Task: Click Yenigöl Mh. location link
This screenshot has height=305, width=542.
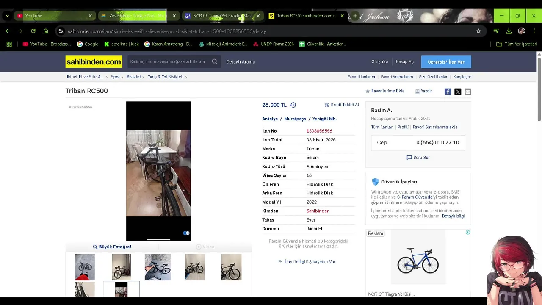Action: (324, 119)
